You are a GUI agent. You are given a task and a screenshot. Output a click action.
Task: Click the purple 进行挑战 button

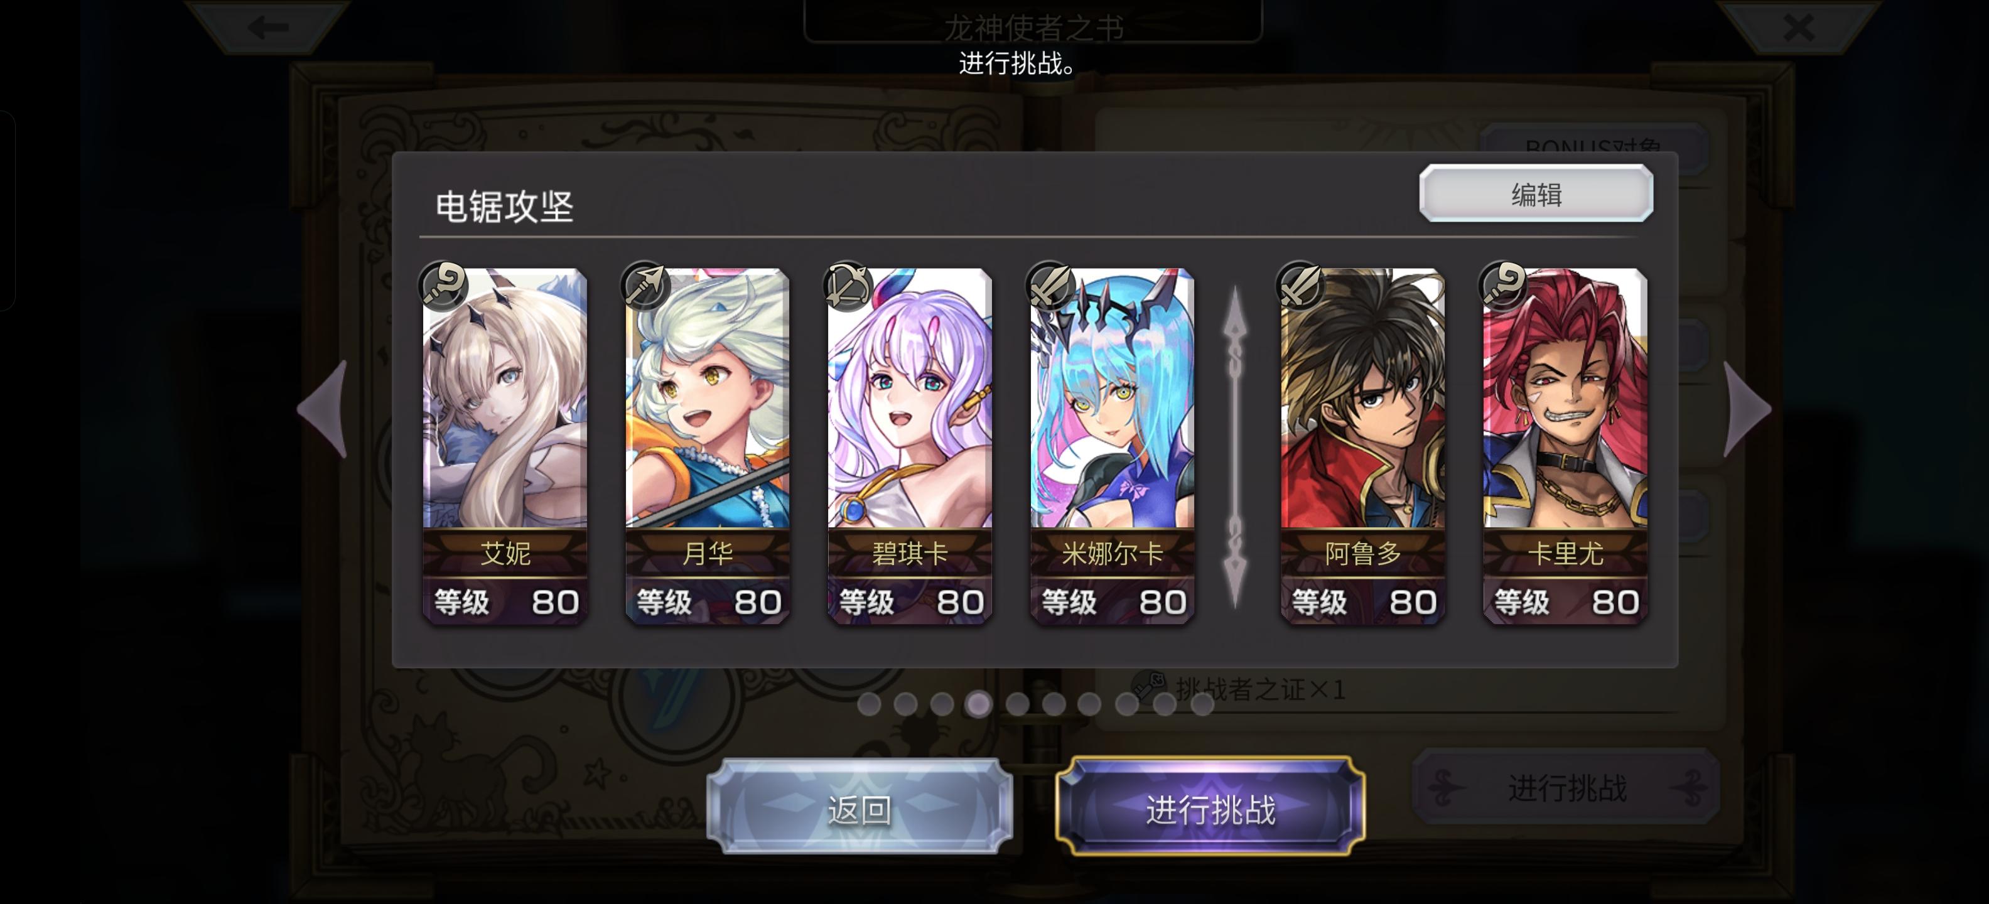coord(1210,807)
